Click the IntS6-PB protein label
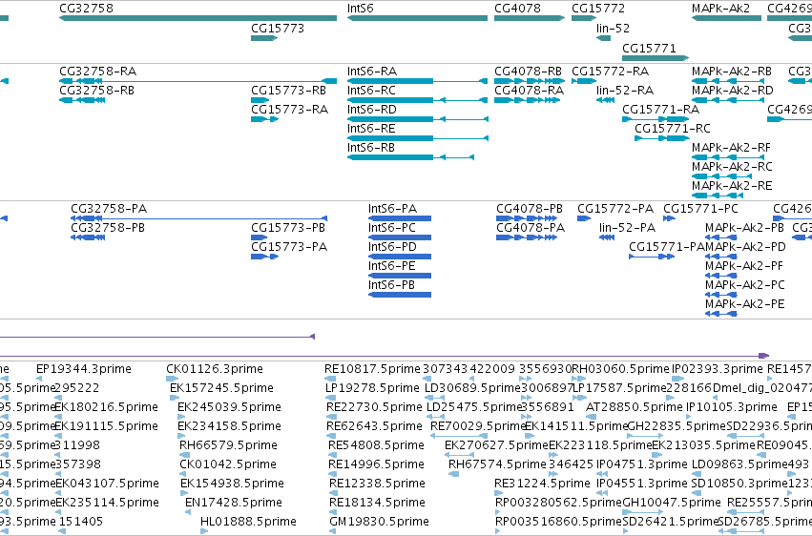812x536 pixels. (391, 285)
